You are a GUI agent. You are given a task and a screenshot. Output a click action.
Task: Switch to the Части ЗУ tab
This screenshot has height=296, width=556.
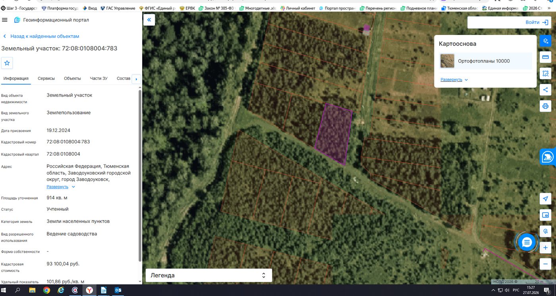pos(99,78)
